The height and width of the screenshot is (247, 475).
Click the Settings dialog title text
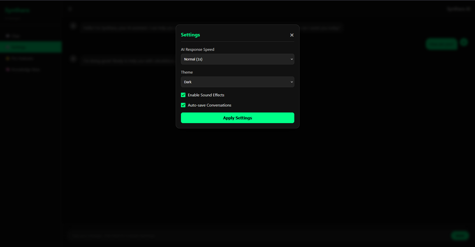coord(190,35)
